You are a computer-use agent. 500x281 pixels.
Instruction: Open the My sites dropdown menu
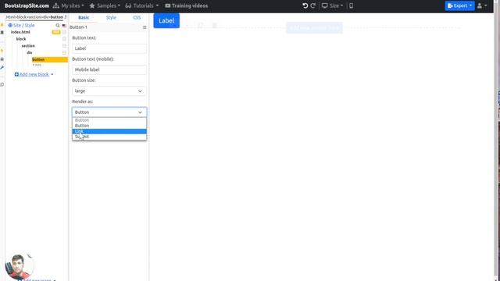69,5
